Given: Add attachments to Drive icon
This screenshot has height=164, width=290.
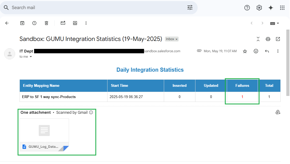Looking at the screenshot, I should click(278, 112).
